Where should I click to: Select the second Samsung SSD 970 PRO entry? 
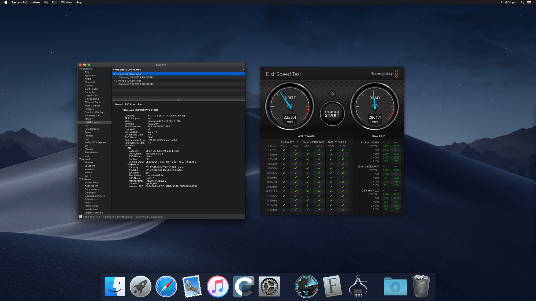pyautogui.click(x=136, y=84)
